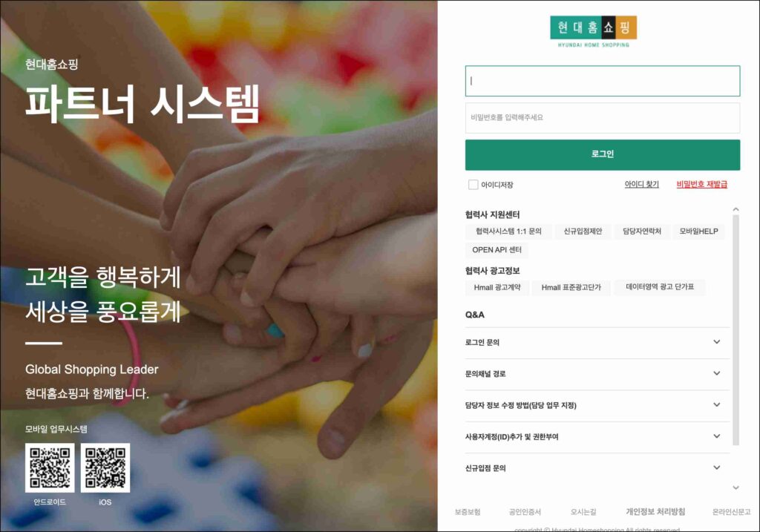This screenshot has width=760, height=532.
Task: Click the Hyundai Home Shopping logo
Action: 593,31
